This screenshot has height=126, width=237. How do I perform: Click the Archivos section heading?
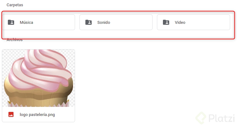(x=15, y=40)
